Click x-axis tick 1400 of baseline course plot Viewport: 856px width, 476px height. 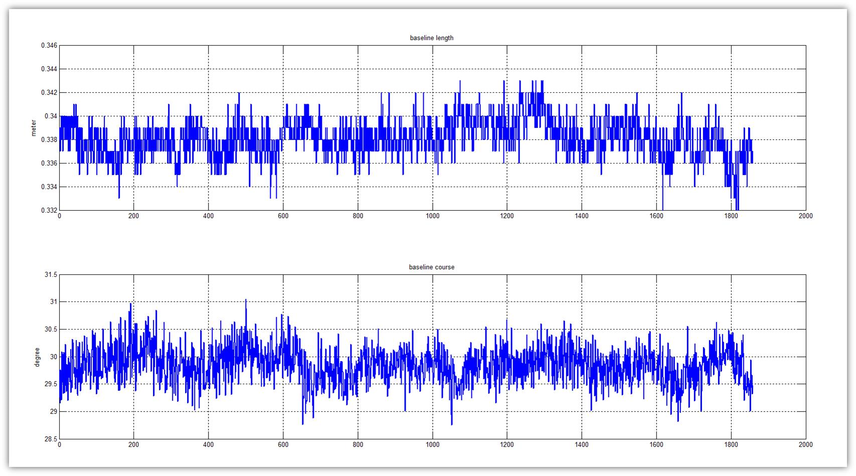pyautogui.click(x=582, y=445)
